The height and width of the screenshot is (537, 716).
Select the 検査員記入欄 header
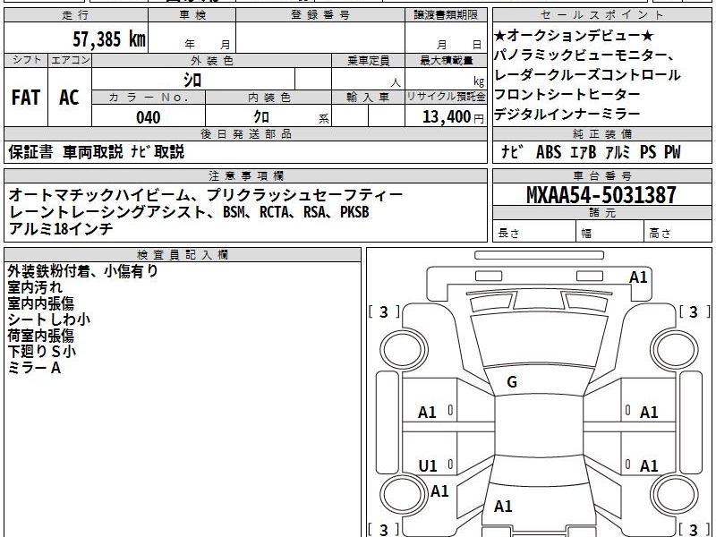(183, 255)
